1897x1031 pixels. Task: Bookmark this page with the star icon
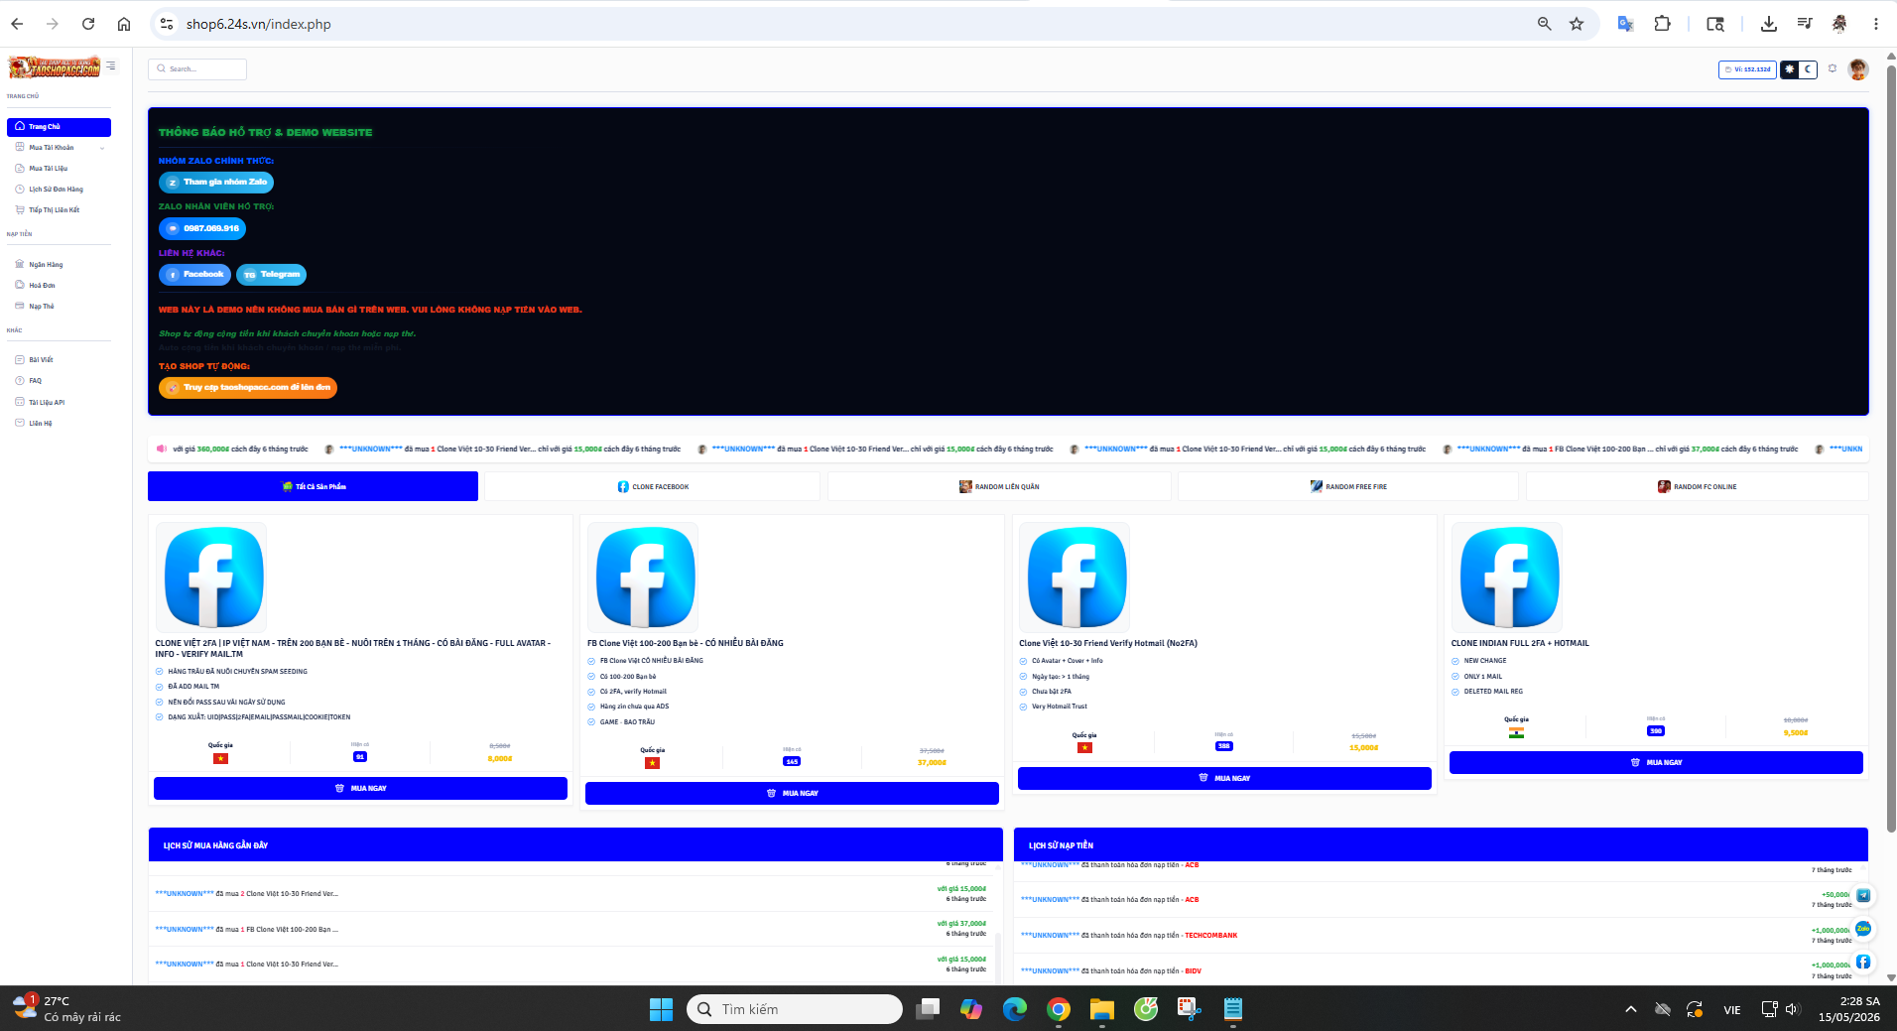[x=1577, y=24]
